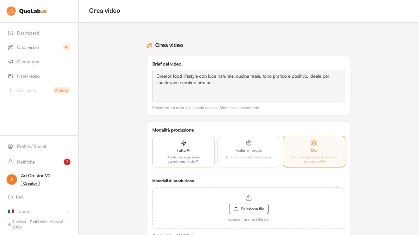Click the I miei video clapperboard icon

(x=10, y=76)
